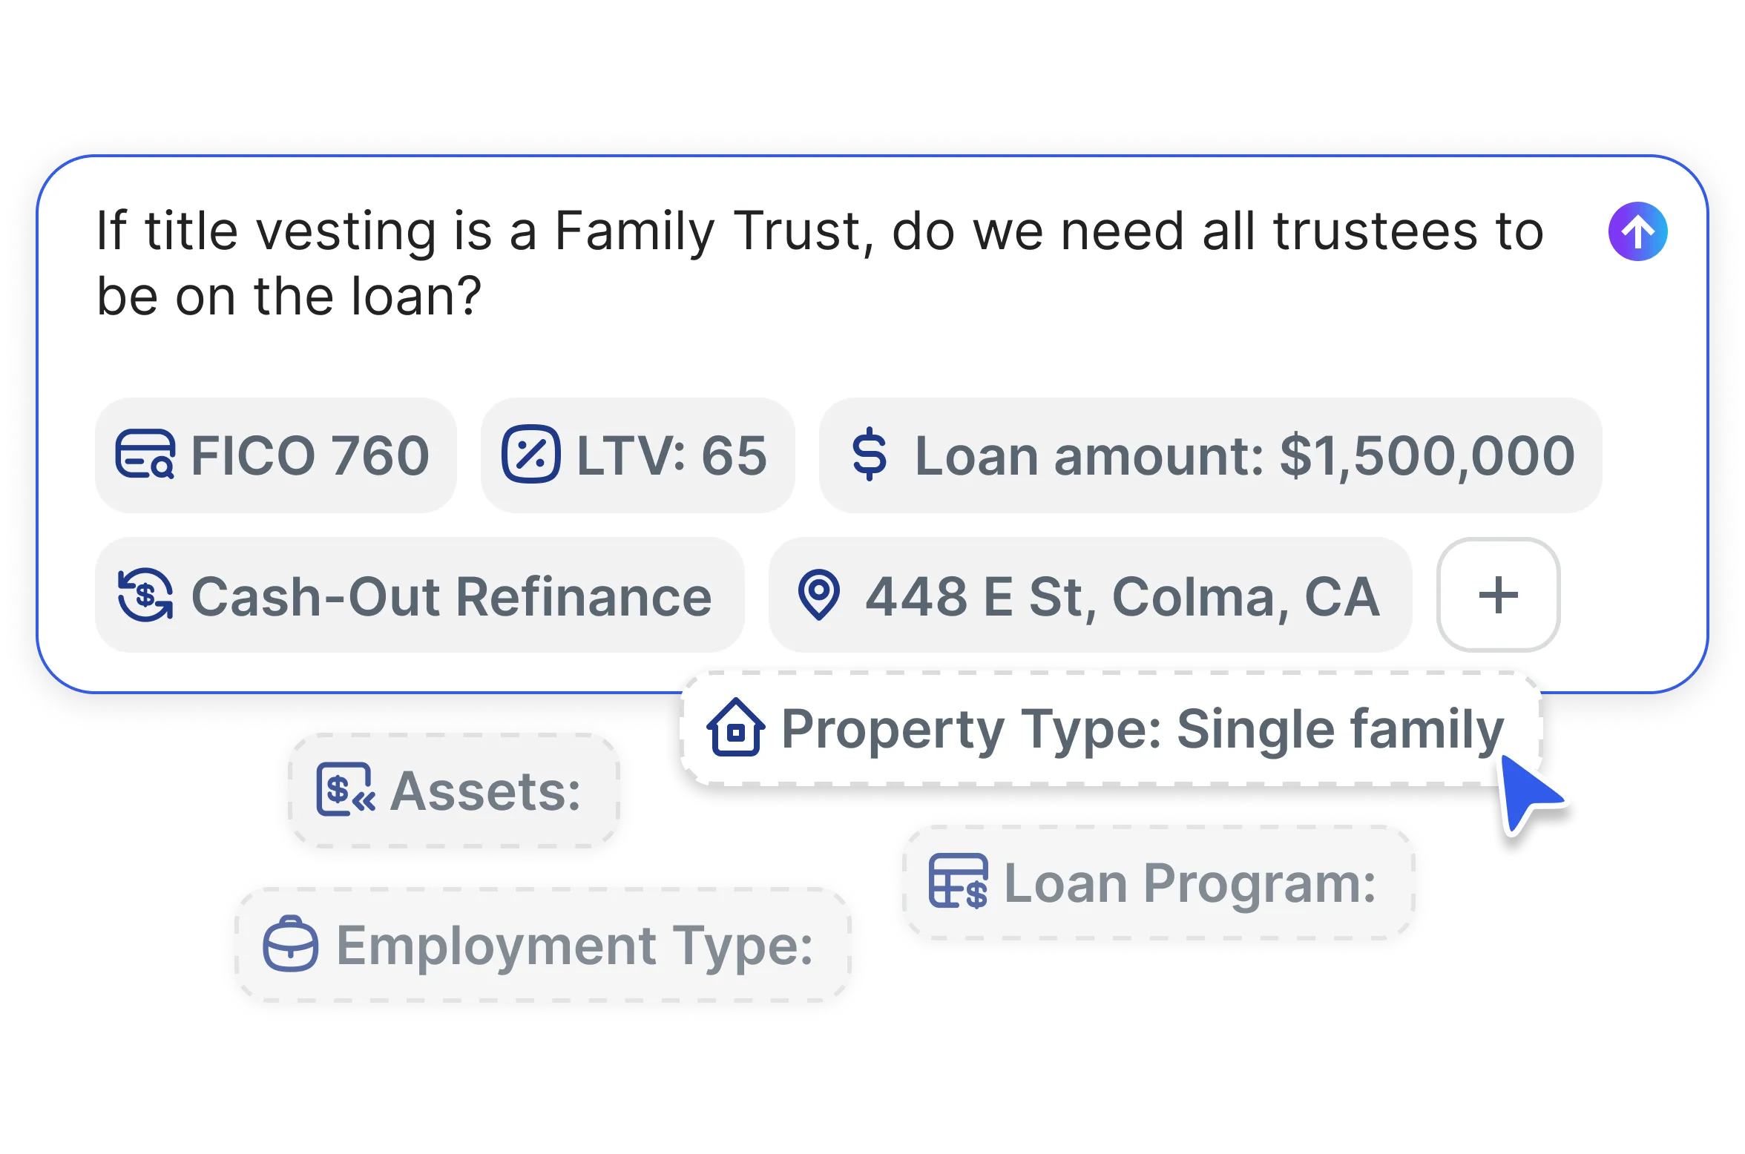Click the briefcase icon on Employment Type chip

[x=291, y=945]
